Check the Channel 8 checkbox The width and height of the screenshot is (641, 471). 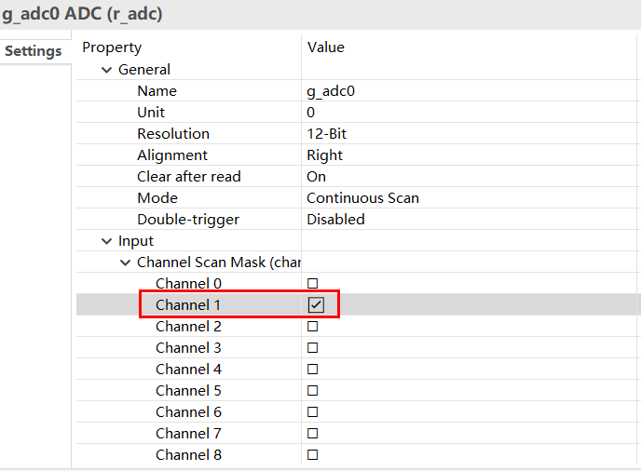pyautogui.click(x=313, y=455)
